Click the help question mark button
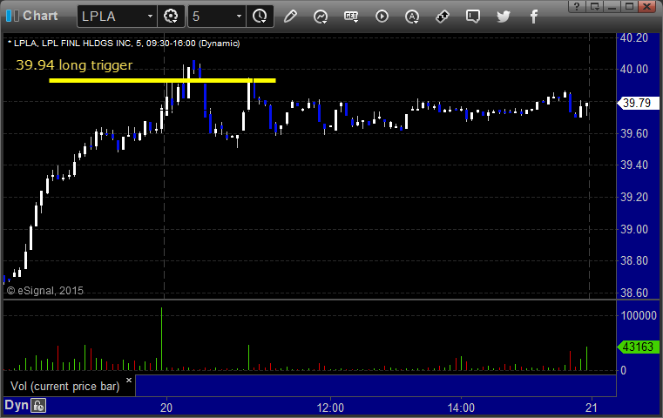 click(x=577, y=6)
